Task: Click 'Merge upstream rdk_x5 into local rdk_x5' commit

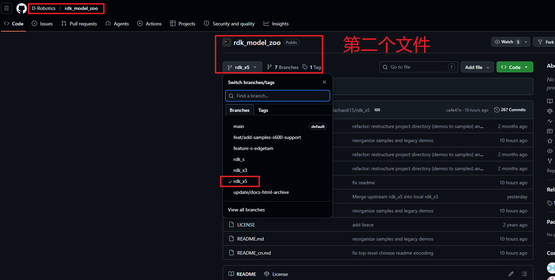Action: [395, 197]
